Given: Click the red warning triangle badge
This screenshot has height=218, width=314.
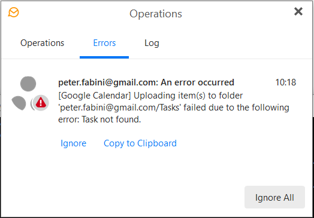Looking at the screenshot, I should pyautogui.click(x=41, y=103).
